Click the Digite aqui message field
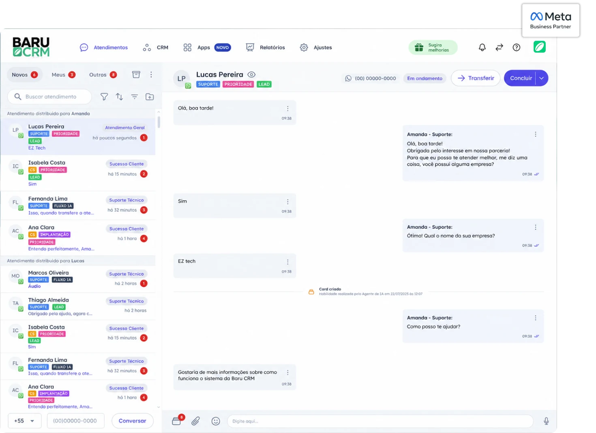Screen dimensions: 596x433 380,421
